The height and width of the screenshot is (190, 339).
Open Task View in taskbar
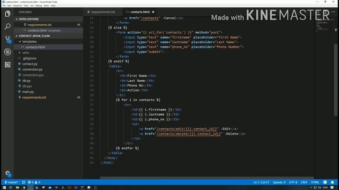pyautogui.click(x=11, y=187)
